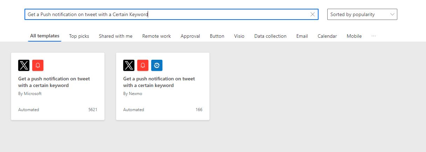Click the red notification bell on the Nexmo card
The height and width of the screenshot is (152, 426).
(143, 65)
